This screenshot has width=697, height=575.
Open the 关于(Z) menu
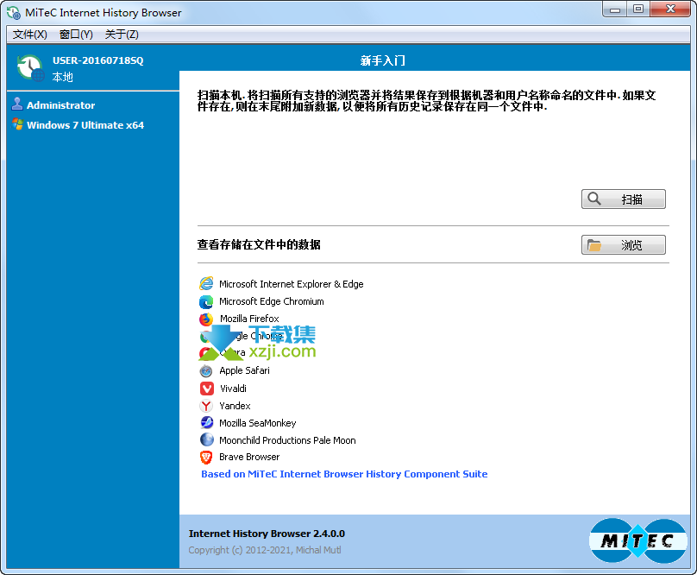122,35
